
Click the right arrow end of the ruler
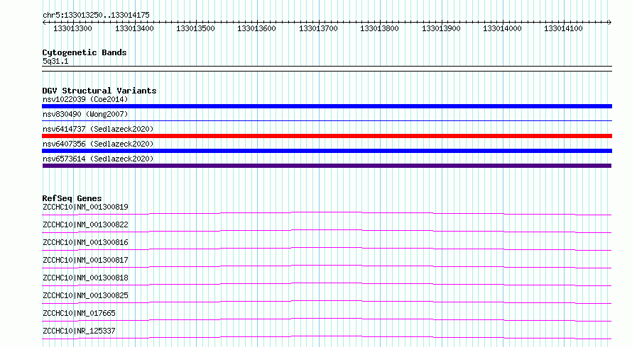[x=610, y=22]
